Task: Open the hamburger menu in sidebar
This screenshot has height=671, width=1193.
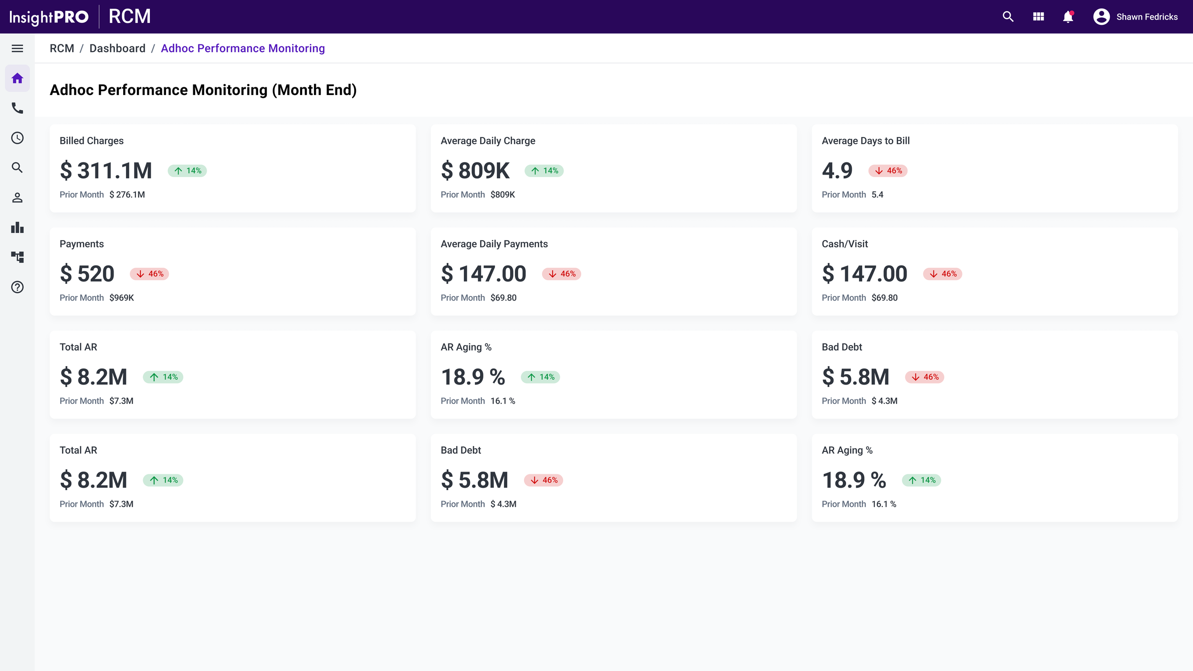Action: click(x=17, y=48)
